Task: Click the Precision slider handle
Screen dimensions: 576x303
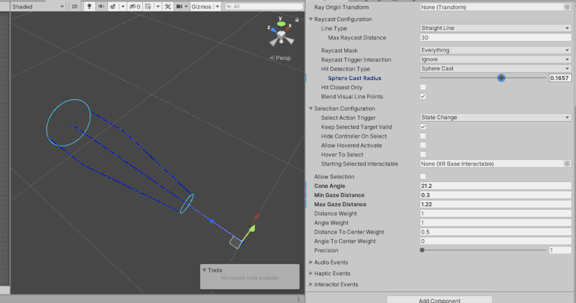Action: coord(422,250)
